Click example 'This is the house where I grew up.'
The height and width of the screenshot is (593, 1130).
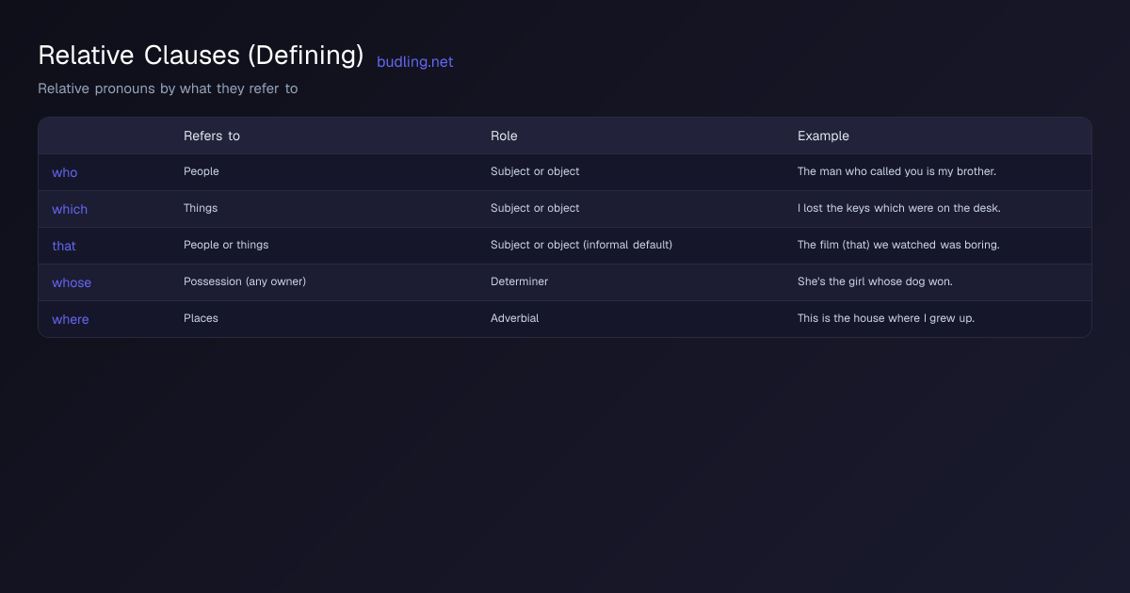[886, 318]
